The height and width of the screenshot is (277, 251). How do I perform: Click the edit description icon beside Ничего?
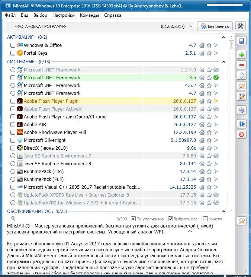click(x=241, y=221)
